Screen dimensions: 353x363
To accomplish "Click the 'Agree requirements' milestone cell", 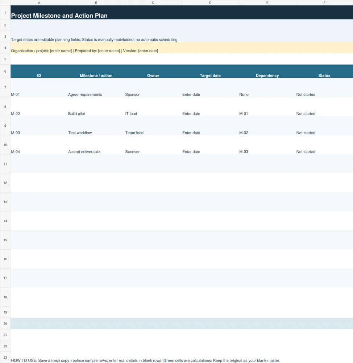I will tap(96, 88).
